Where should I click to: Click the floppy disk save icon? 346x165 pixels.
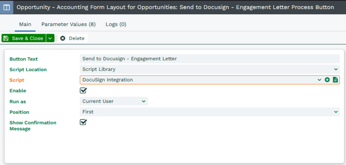[6, 38]
